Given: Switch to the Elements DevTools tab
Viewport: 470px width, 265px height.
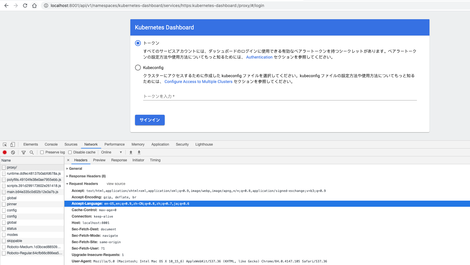Looking at the screenshot, I should click(x=31, y=144).
